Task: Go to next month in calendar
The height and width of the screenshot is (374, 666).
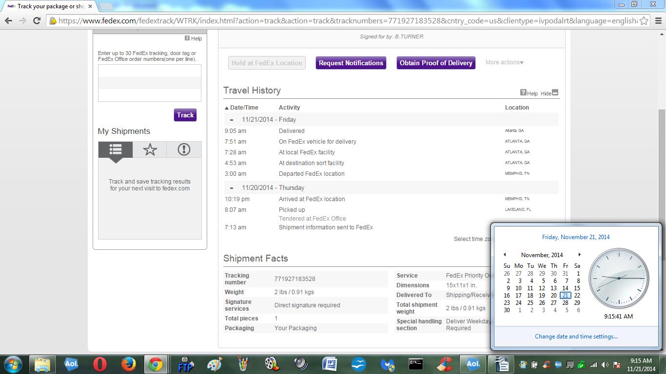Action: [x=579, y=255]
